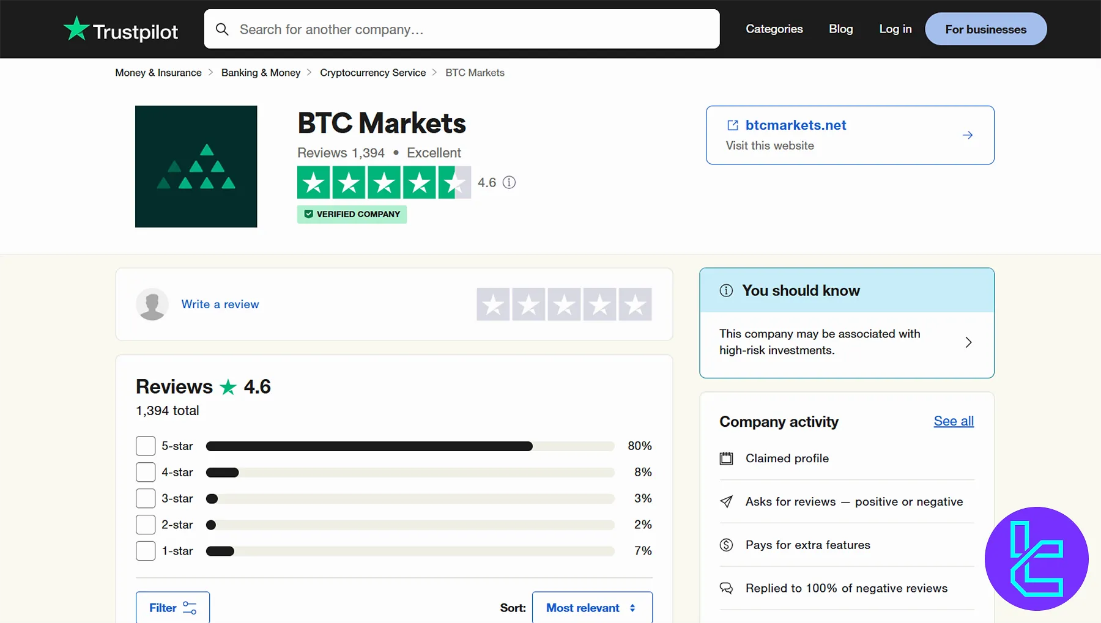Click the BTC Markets company logo
Screen dimensions: 1101x623
click(x=196, y=166)
